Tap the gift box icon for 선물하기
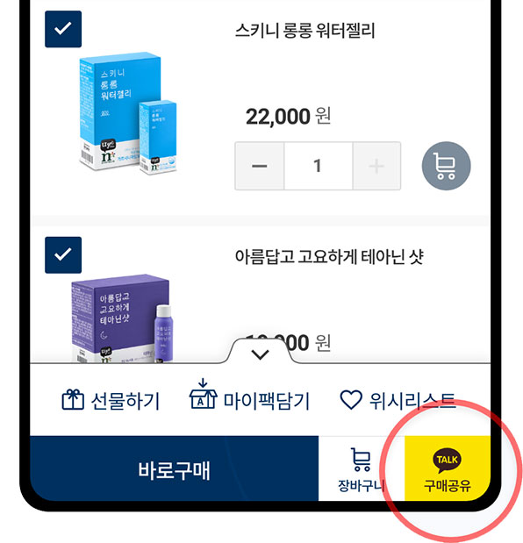 click(x=73, y=400)
